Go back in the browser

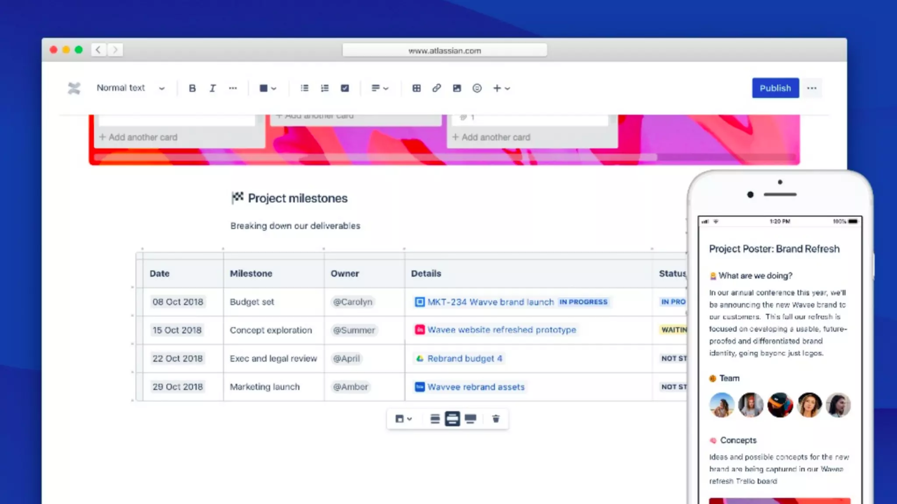(99, 50)
